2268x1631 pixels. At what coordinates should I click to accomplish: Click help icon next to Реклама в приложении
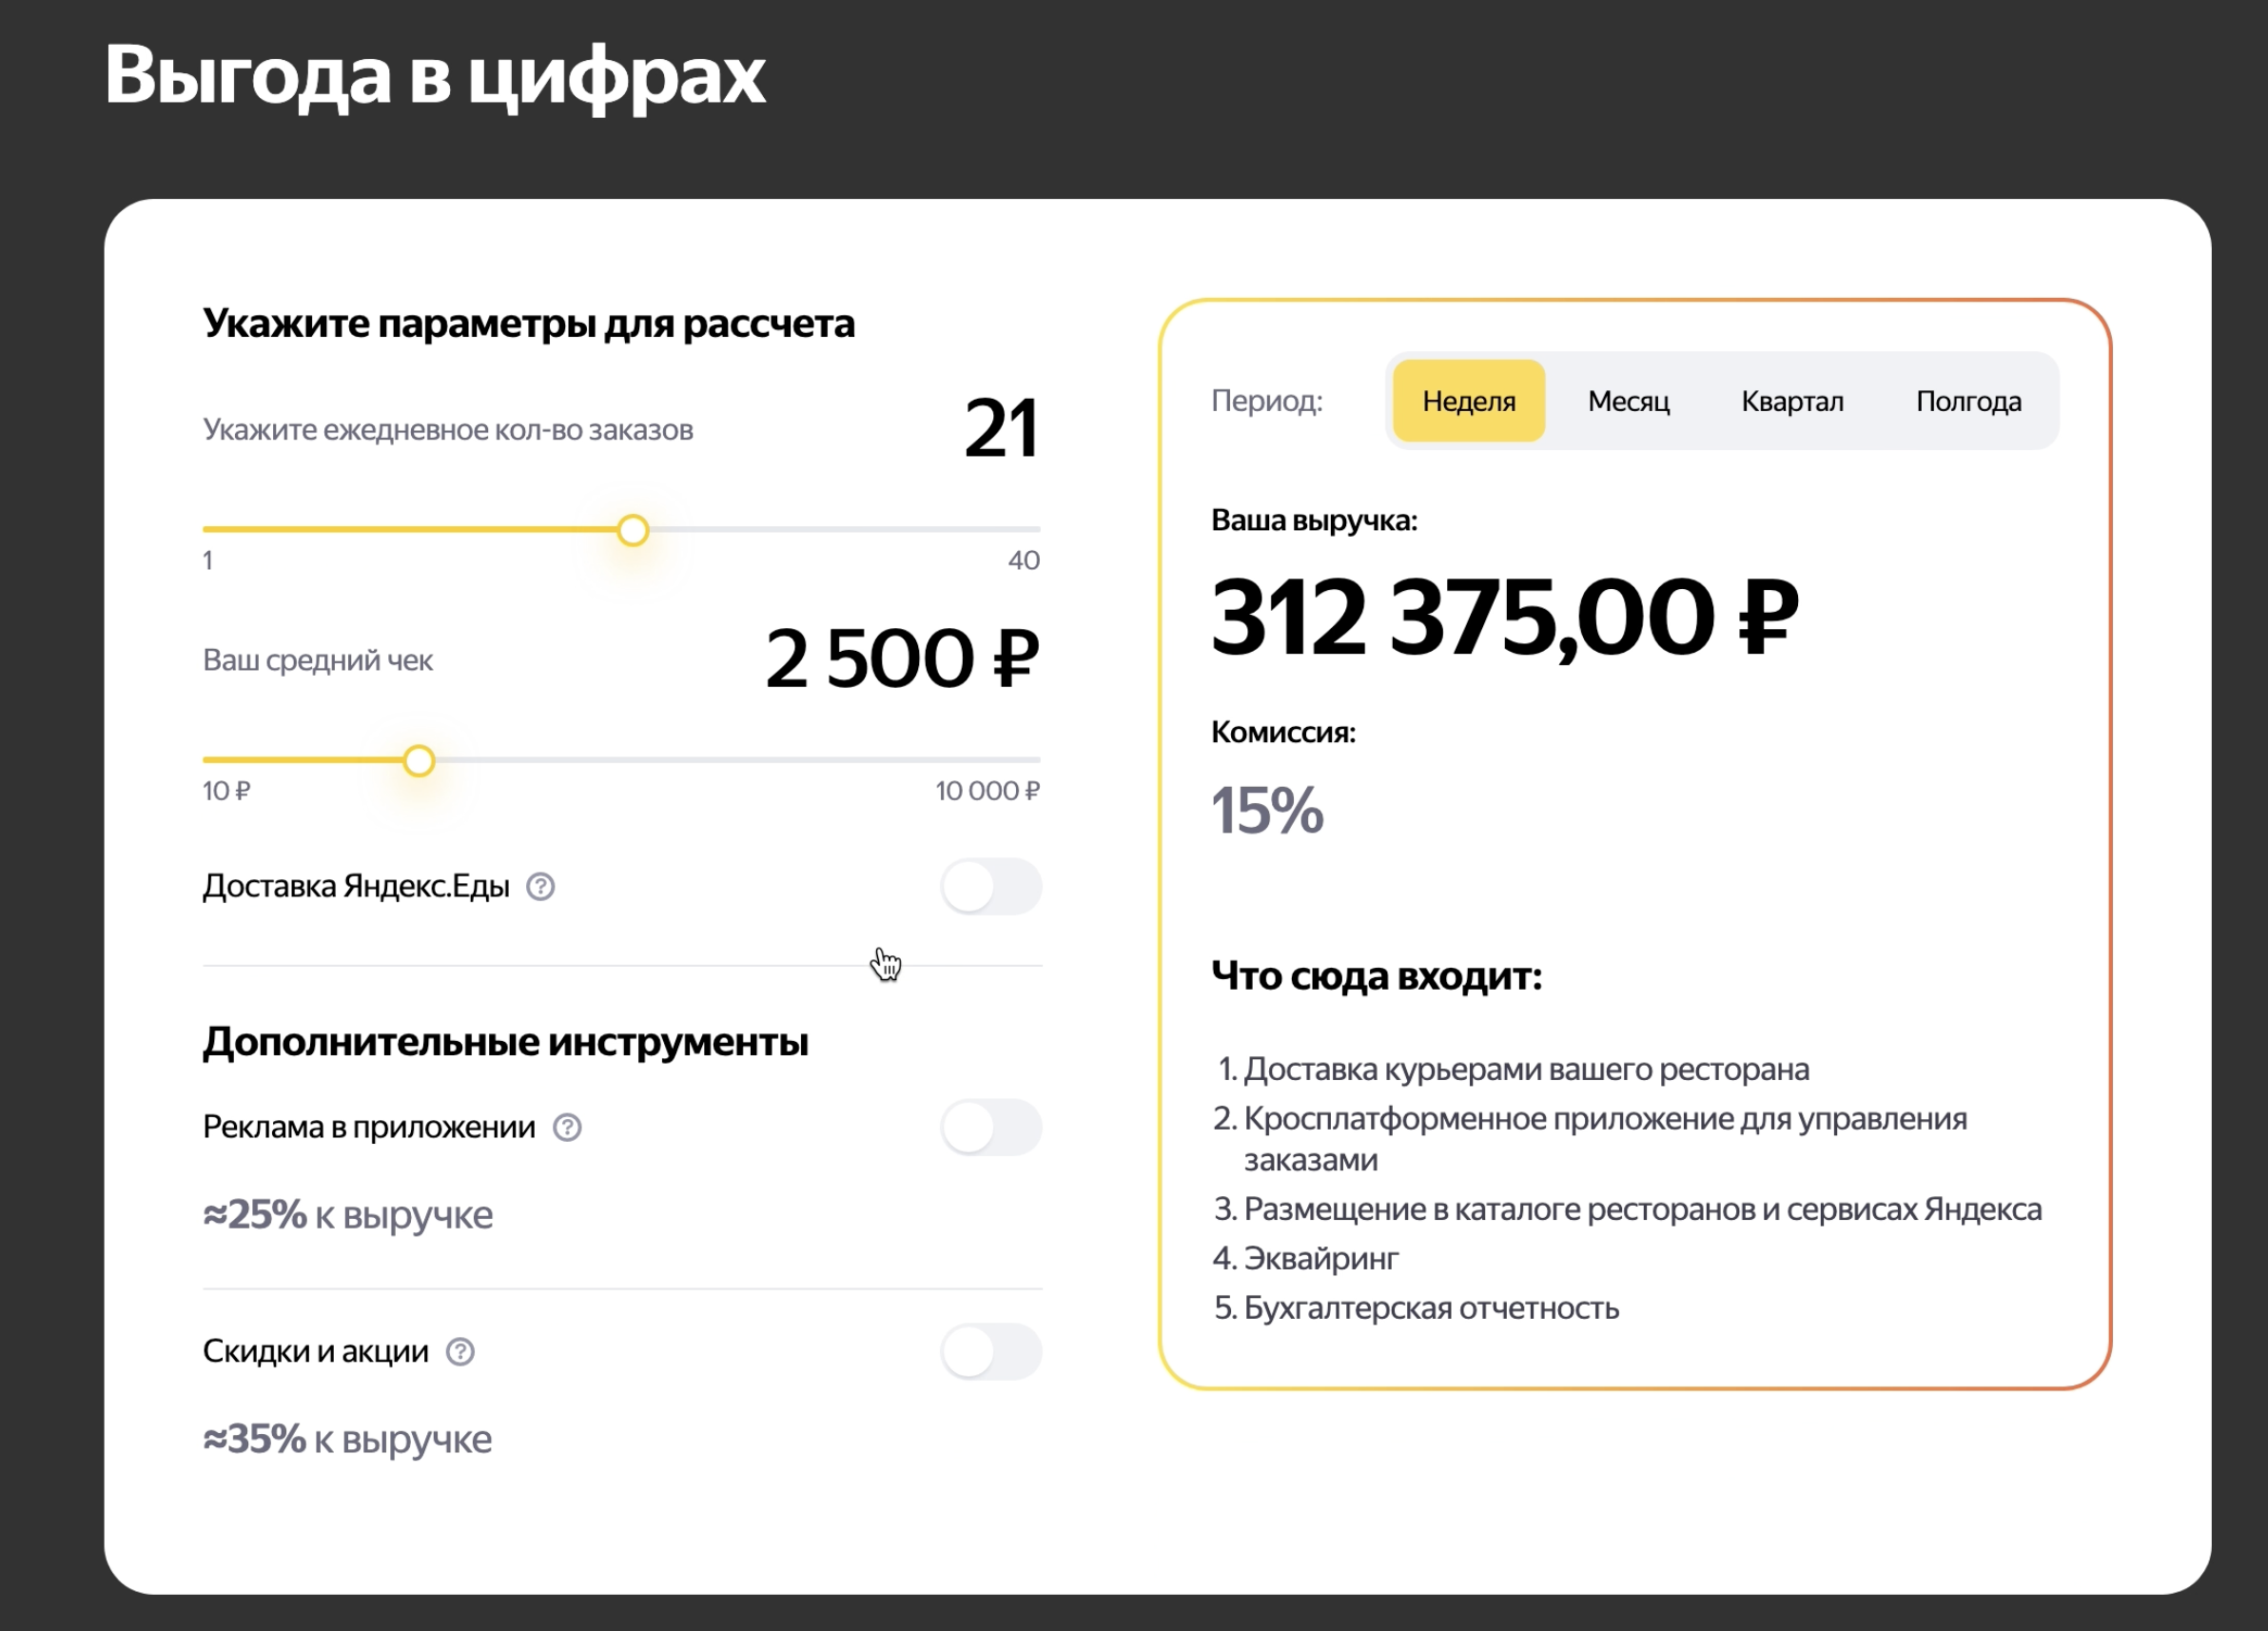(x=566, y=1127)
